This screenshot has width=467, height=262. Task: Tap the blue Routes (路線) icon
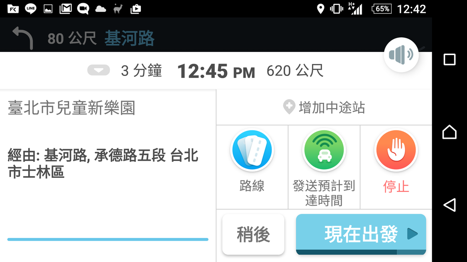point(252,150)
